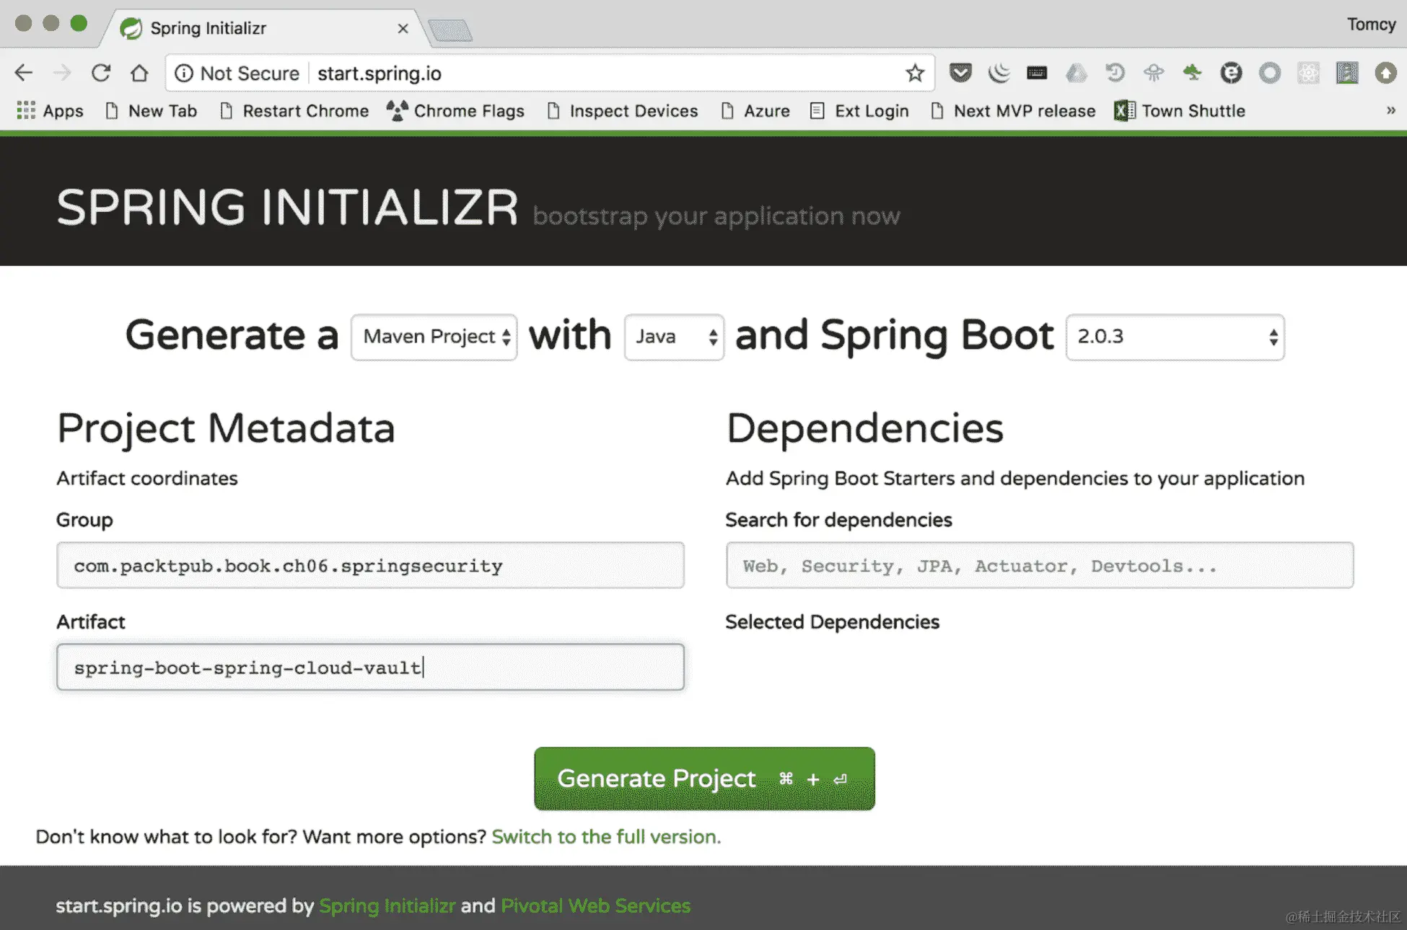The image size is (1407, 930).
Task: Click the UFO extension icon
Action: [x=1153, y=73]
